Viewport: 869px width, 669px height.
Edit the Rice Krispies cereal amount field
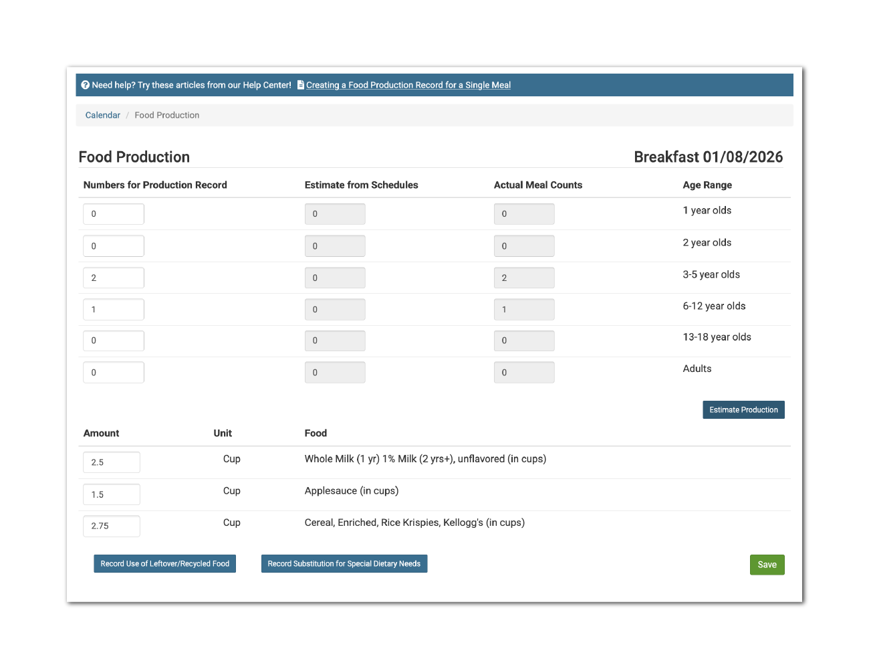(111, 526)
